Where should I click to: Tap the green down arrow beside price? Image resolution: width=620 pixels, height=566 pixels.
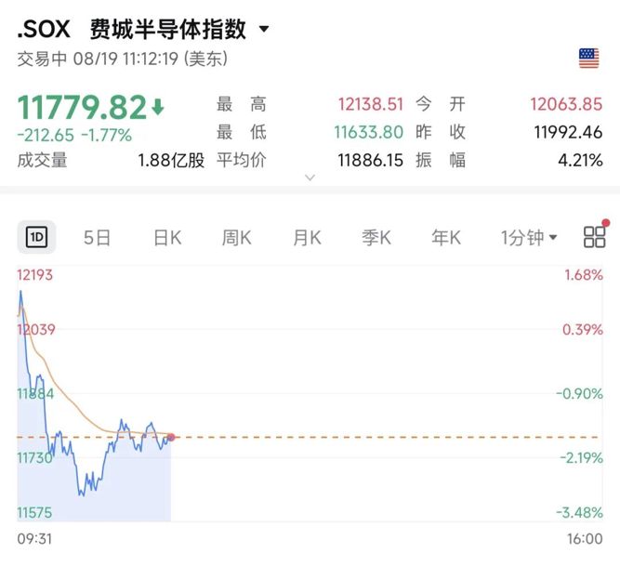pyautogui.click(x=158, y=107)
